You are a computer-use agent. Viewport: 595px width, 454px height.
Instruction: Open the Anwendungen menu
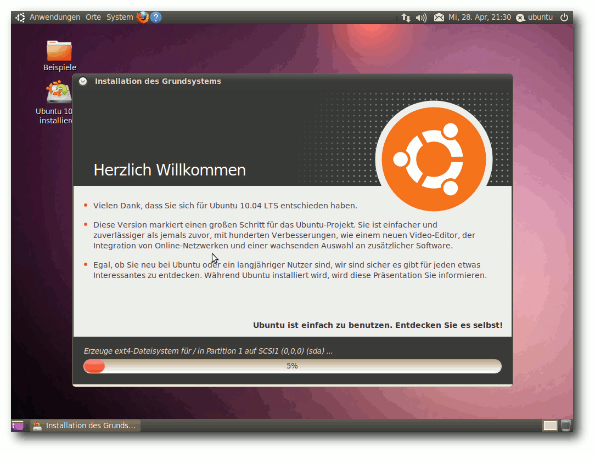point(55,18)
